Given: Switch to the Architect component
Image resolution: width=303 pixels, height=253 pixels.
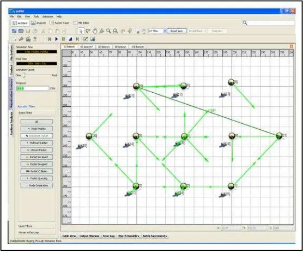Looking at the screenshot, I should (x=20, y=23).
